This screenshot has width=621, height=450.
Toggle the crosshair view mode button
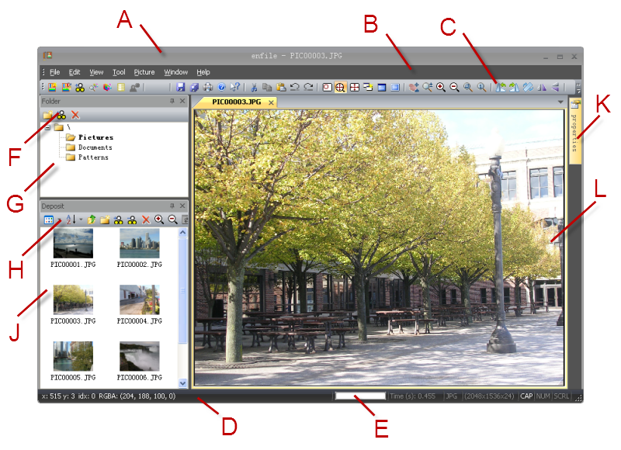340,88
